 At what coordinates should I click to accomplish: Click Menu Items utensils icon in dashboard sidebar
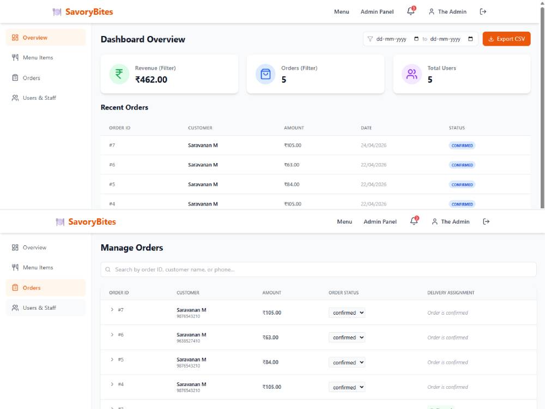[x=15, y=57]
